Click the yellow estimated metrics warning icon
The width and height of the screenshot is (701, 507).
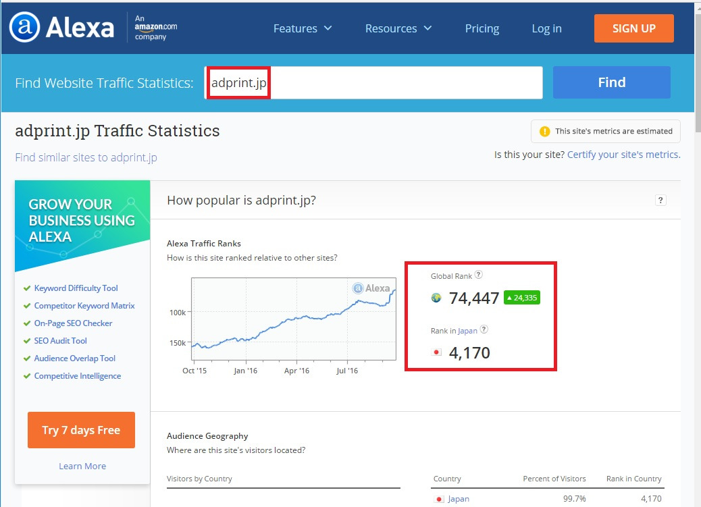point(544,132)
